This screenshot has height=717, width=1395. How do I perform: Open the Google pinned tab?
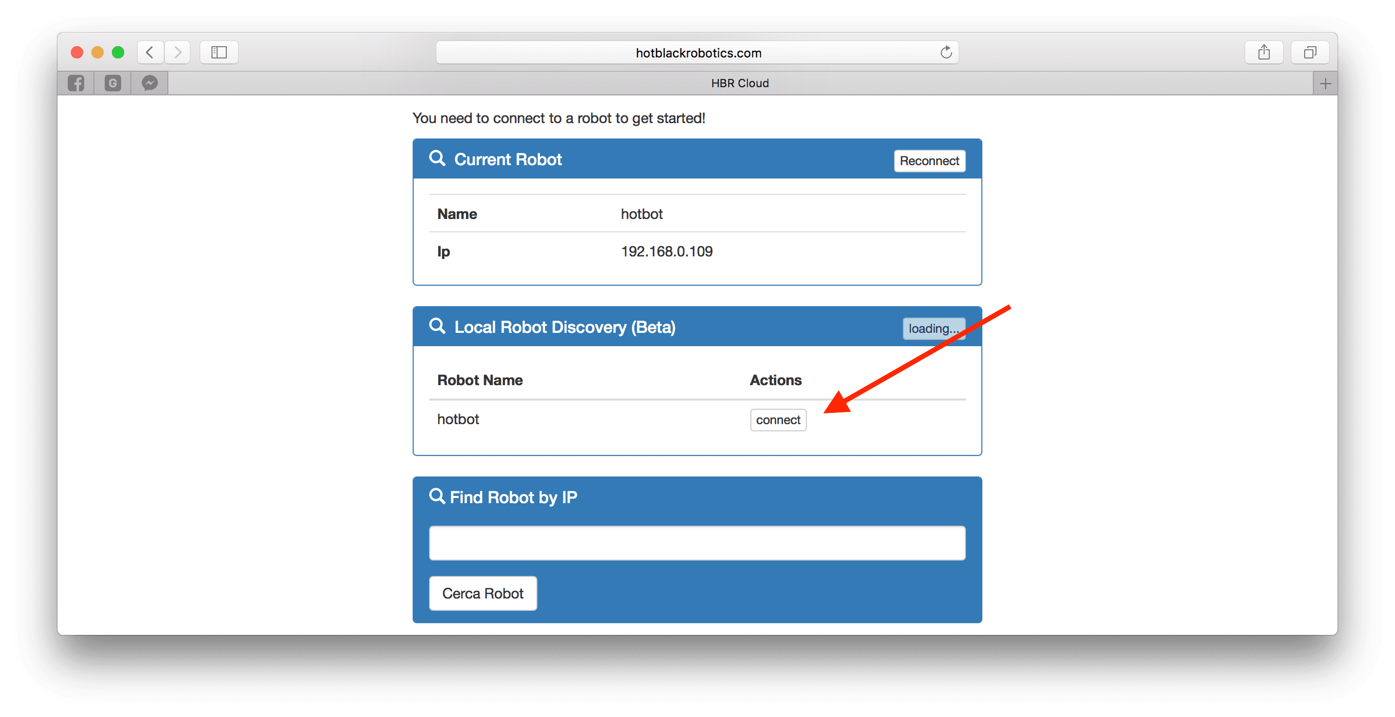click(112, 83)
